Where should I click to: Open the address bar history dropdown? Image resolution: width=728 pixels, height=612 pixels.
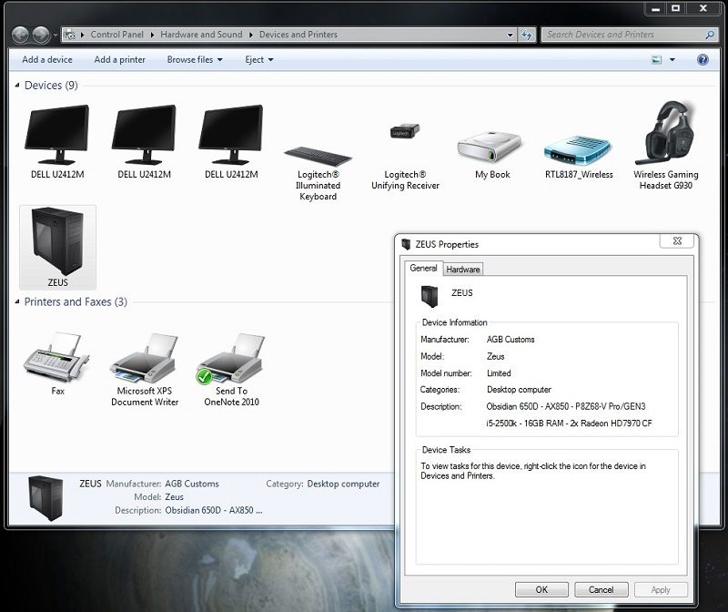click(511, 35)
